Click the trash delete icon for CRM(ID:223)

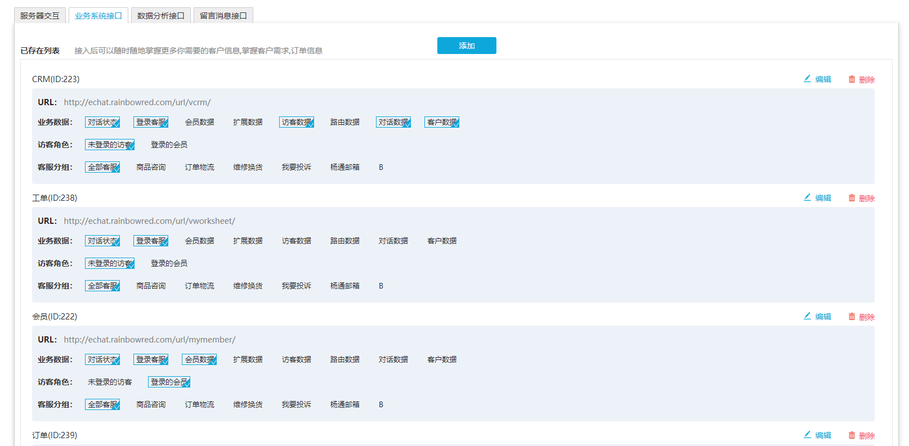pos(852,79)
